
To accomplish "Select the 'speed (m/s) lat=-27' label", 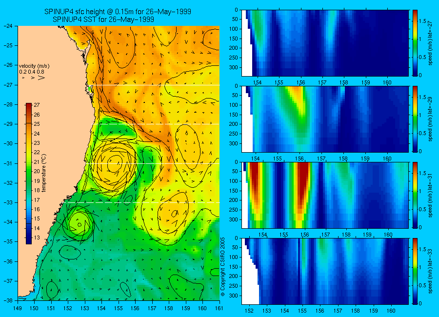I will tap(431, 43).
